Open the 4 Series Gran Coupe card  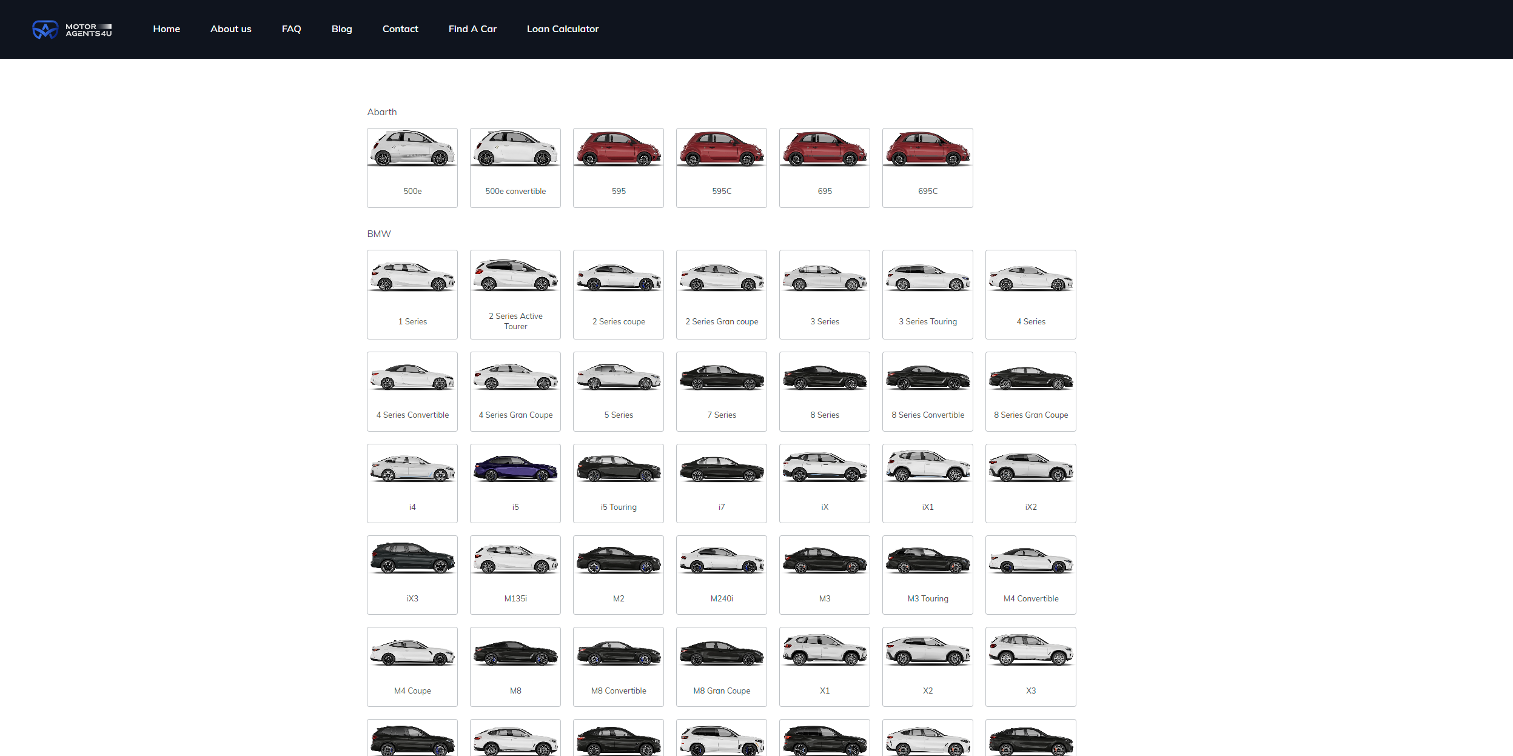coord(515,392)
